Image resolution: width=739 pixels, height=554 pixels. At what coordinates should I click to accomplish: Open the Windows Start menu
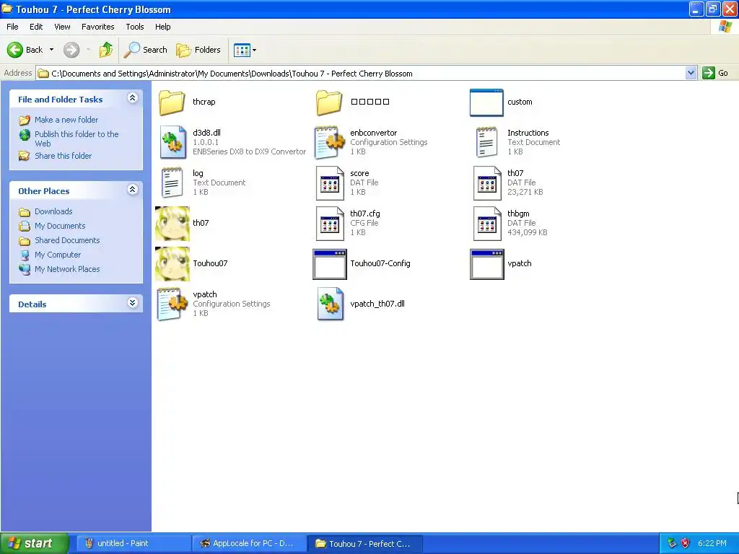(35, 543)
